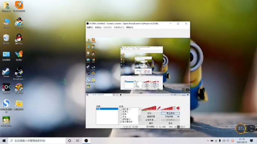Open the 控制面板 Control Panel icon

tap(6, 56)
